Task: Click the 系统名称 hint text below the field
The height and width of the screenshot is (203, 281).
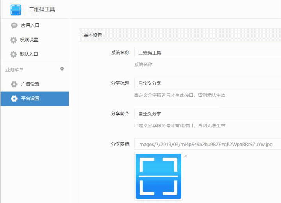Action: point(143,64)
